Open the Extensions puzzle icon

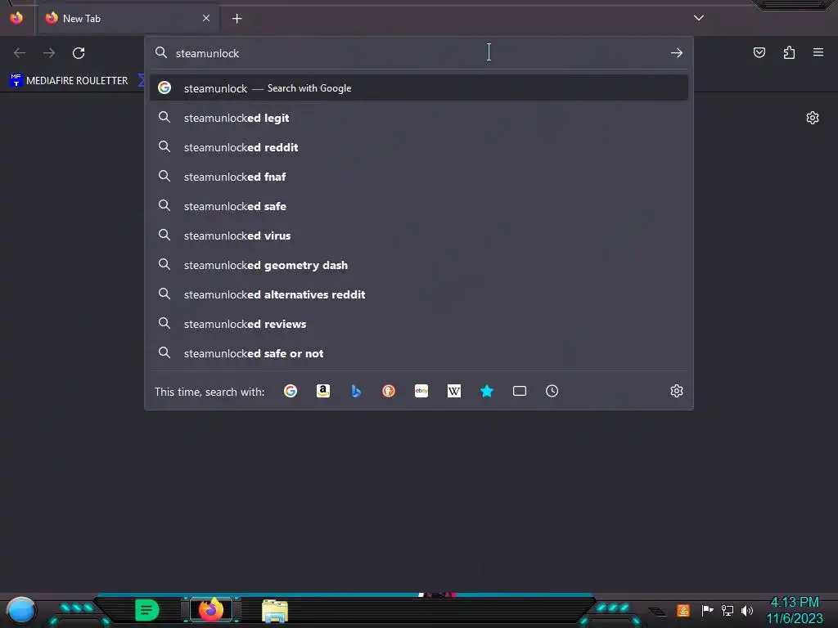pos(789,52)
